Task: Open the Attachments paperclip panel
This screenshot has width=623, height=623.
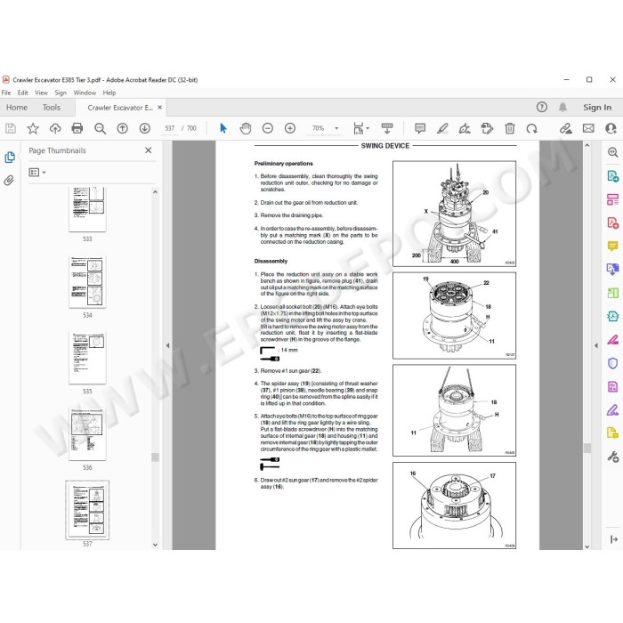Action: point(9,181)
